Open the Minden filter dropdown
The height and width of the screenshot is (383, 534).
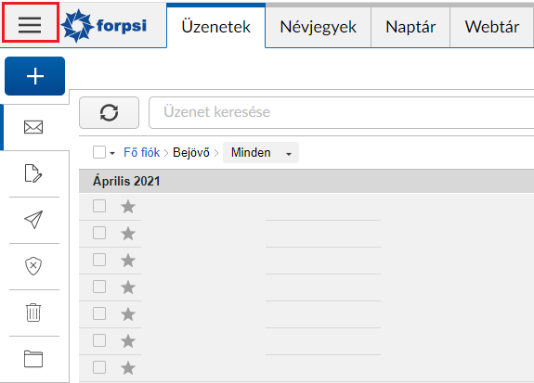tap(261, 153)
